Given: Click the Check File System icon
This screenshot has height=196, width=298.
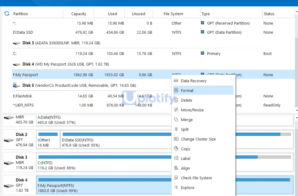Looking at the screenshot, I should [176, 178].
